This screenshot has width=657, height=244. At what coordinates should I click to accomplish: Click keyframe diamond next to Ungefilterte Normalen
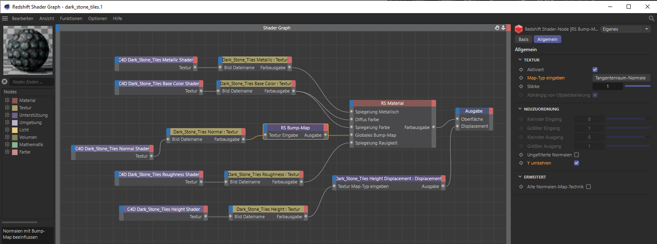click(521, 155)
